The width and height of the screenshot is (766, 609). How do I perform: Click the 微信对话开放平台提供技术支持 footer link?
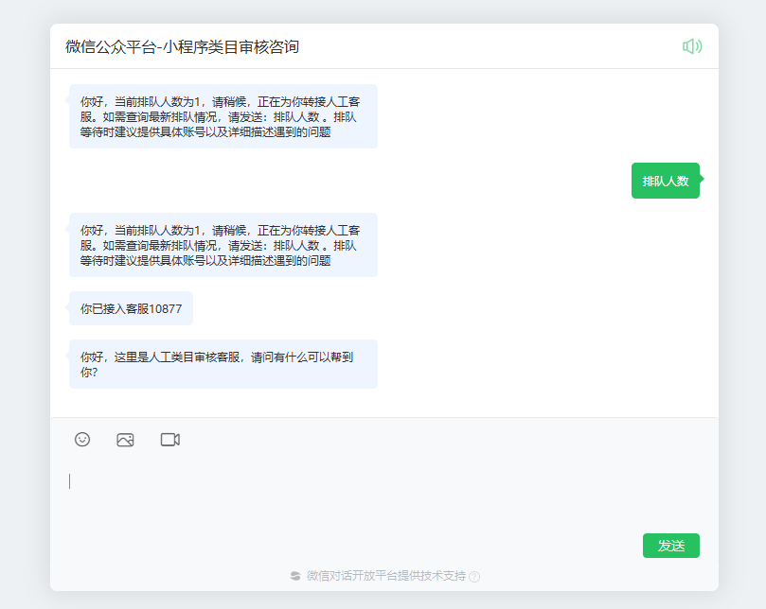(x=386, y=576)
